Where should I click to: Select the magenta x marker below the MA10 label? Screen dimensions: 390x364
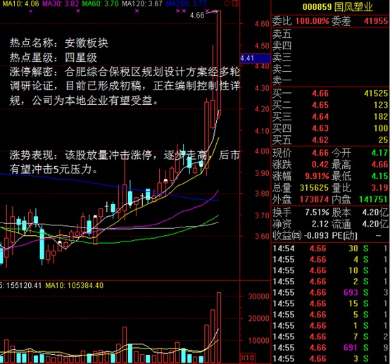pos(30,11)
